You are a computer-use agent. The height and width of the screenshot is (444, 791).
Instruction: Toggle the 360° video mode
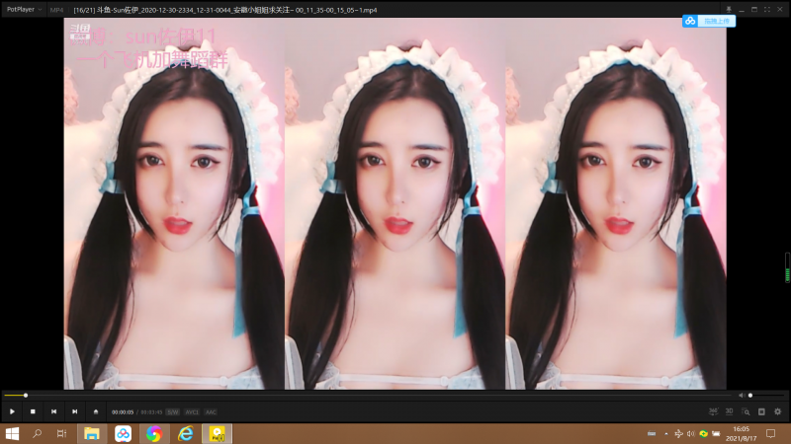713,411
